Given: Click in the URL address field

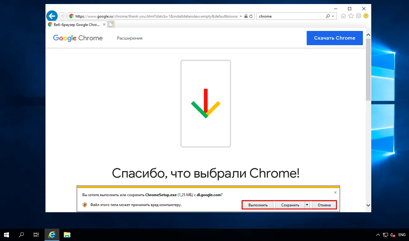Looking at the screenshot, I should click(156, 16).
